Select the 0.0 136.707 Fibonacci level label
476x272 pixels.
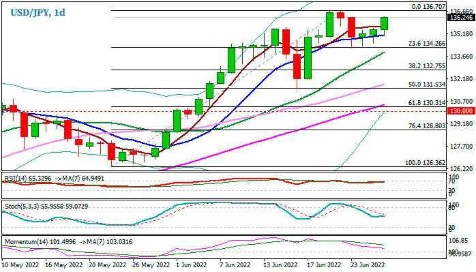click(x=428, y=7)
